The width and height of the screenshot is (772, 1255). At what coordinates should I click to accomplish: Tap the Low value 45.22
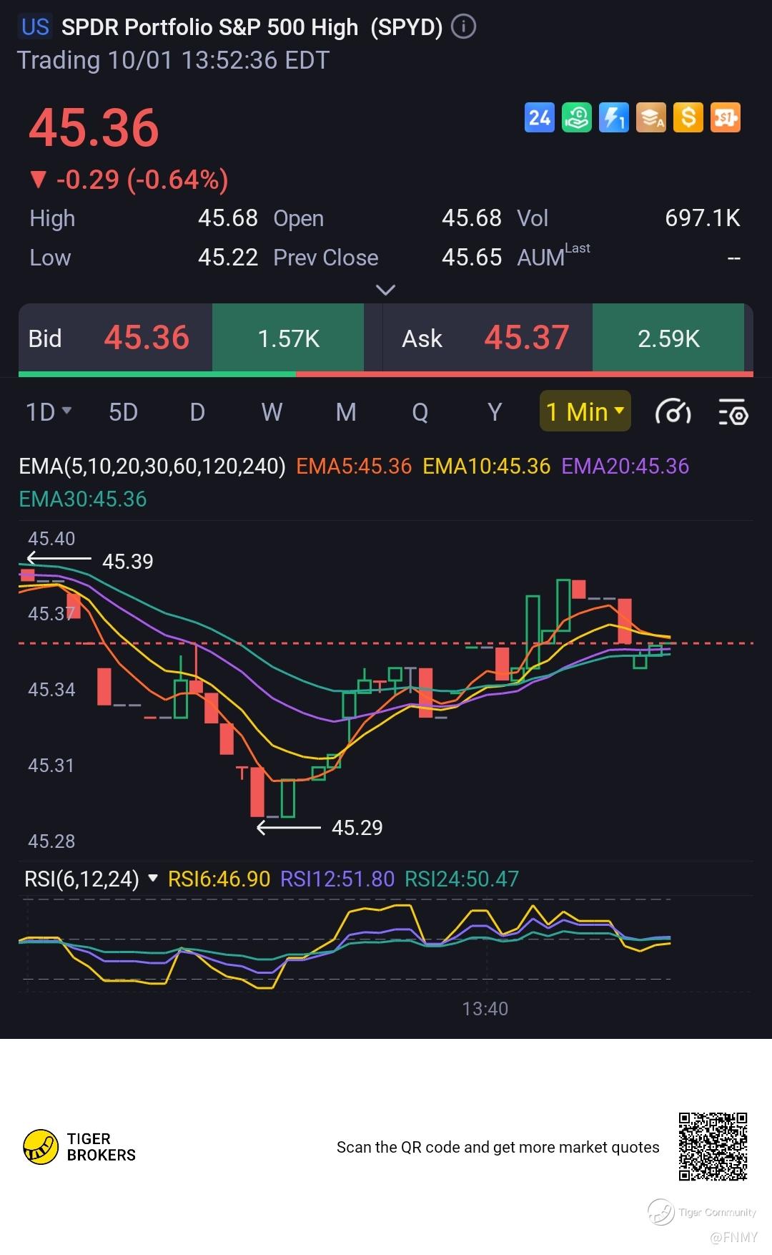228,258
